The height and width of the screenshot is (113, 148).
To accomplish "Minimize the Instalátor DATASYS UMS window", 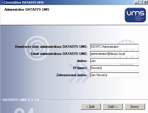I will tap(136, 2).
